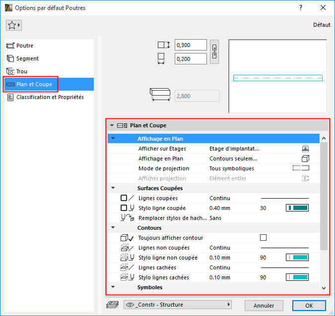Screen dimensions: 335x316
Task: Click the eye icon in layer selector
Action: pos(130,305)
